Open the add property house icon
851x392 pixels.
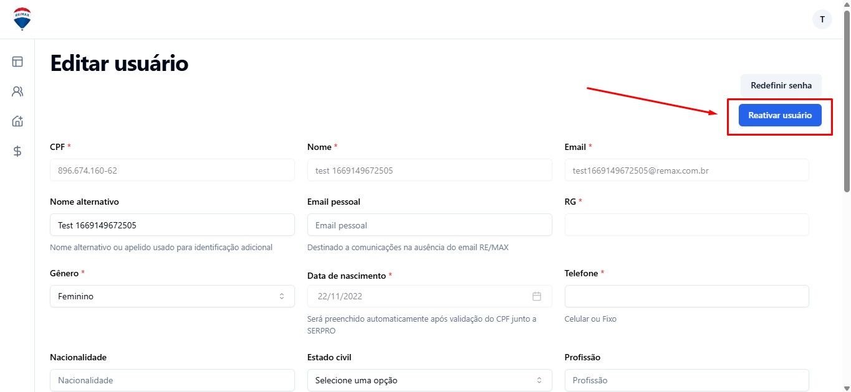pos(17,121)
